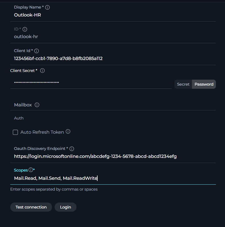Click info icon beside ID label

(x=25, y=29)
